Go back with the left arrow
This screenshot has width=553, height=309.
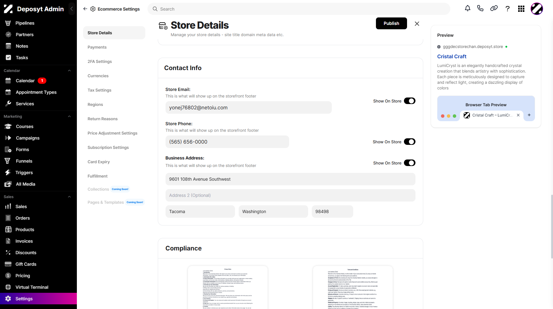pos(85,9)
